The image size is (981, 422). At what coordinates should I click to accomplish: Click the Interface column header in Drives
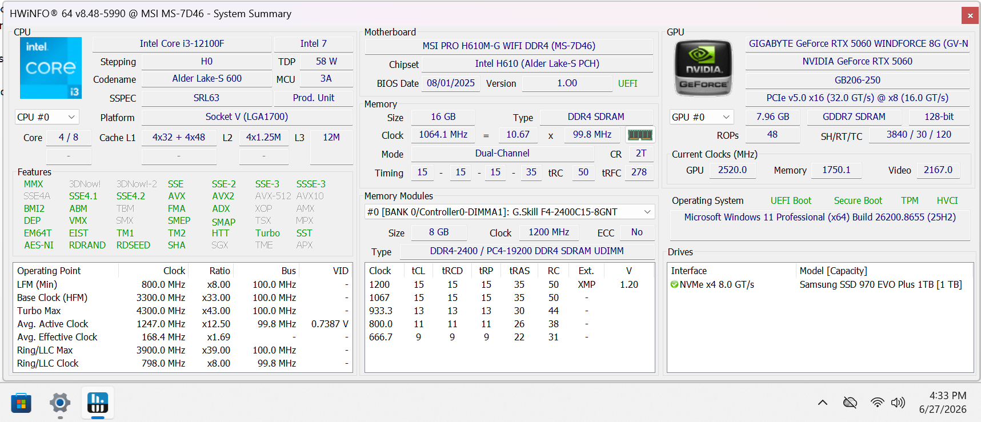click(732, 271)
